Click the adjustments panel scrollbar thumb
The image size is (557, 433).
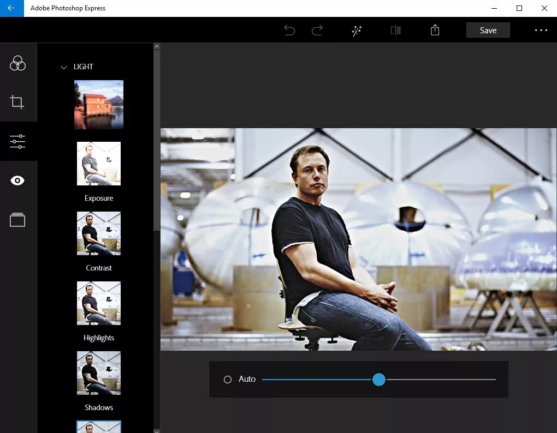click(x=157, y=140)
